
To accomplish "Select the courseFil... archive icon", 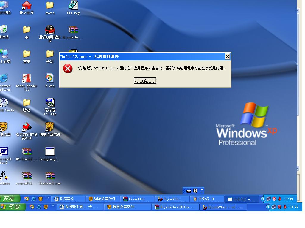I will click(27, 178).
